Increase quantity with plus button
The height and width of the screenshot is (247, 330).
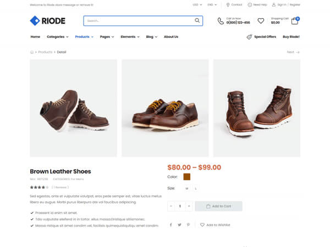click(189, 206)
